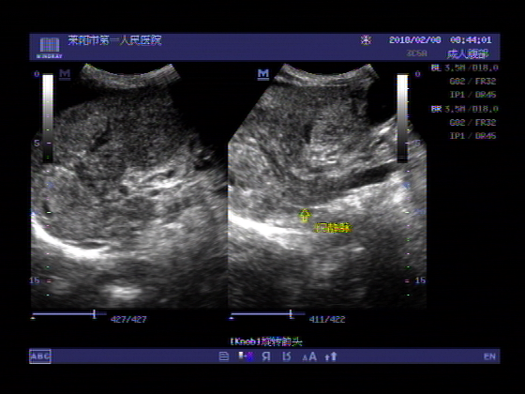The width and height of the screenshot is (525, 394).
Task: Click the Mindray logo icon
Action: [x=50, y=48]
